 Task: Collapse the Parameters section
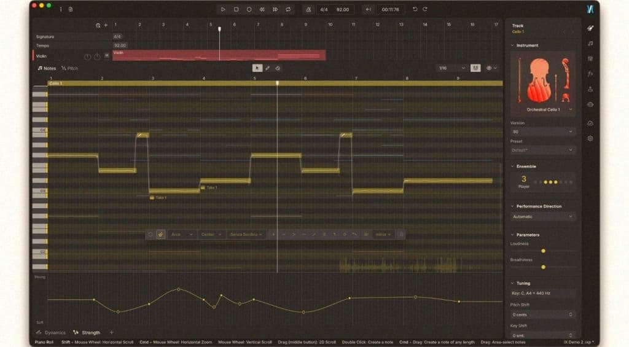pyautogui.click(x=512, y=235)
